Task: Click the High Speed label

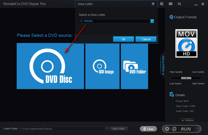Action: (198, 83)
